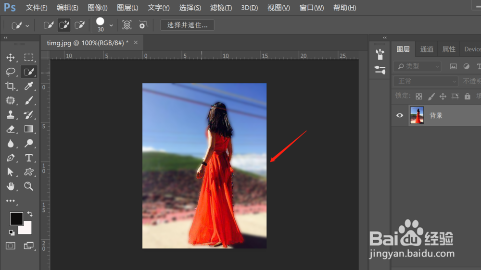Image resolution: width=481 pixels, height=270 pixels.
Task: Select the Hand tool
Action: click(x=11, y=186)
